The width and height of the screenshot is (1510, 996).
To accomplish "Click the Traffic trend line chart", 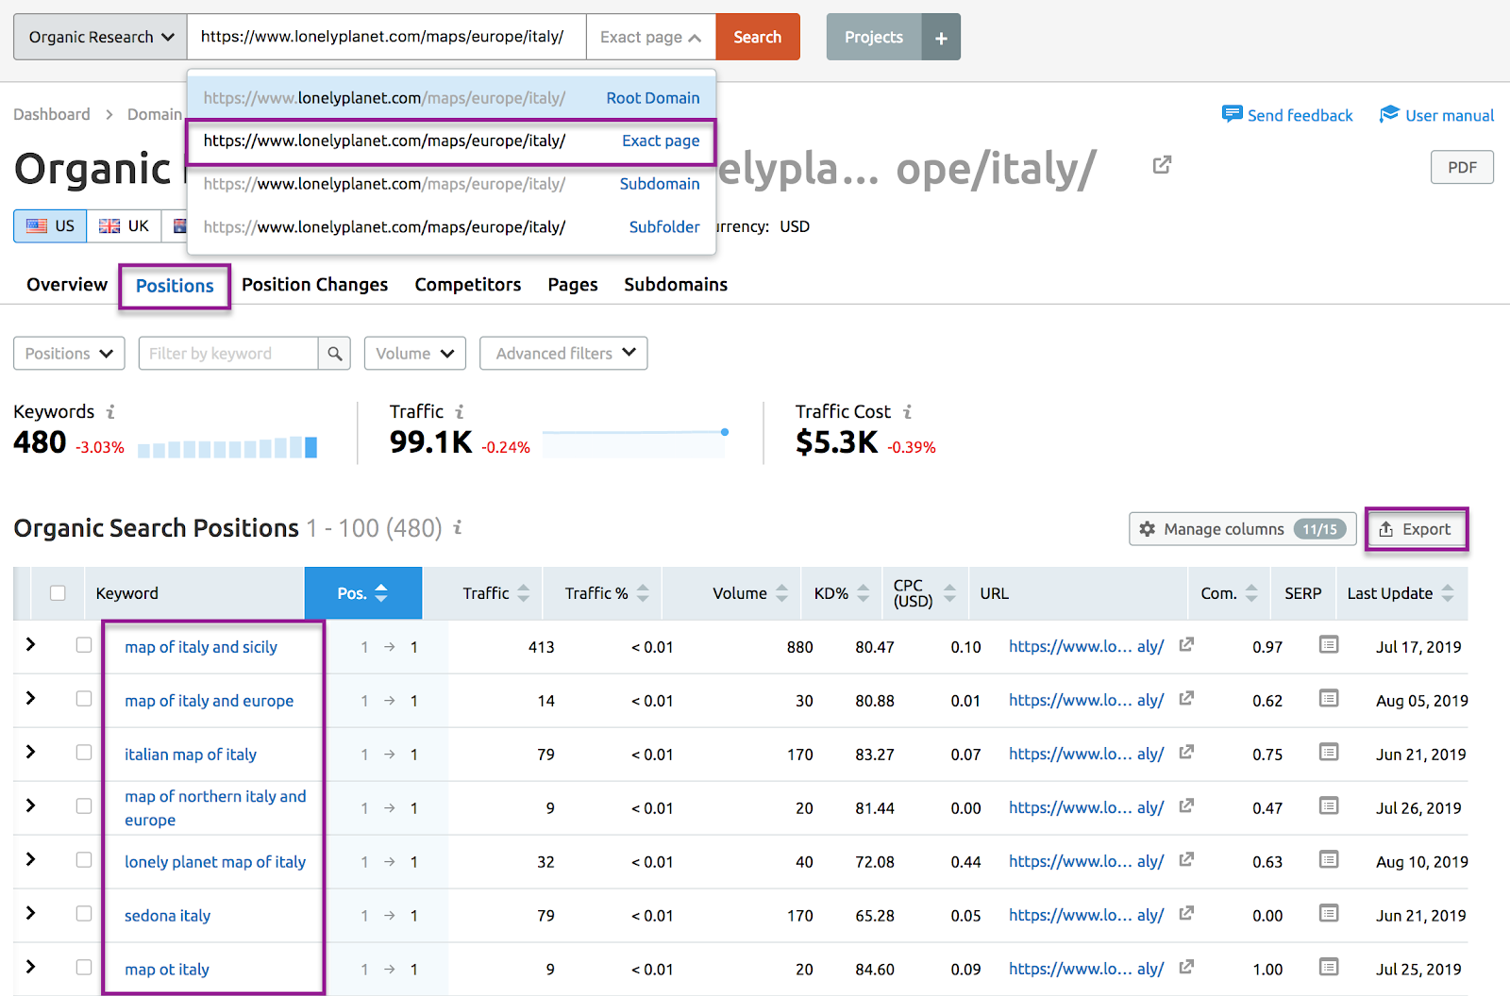I will pos(635,443).
